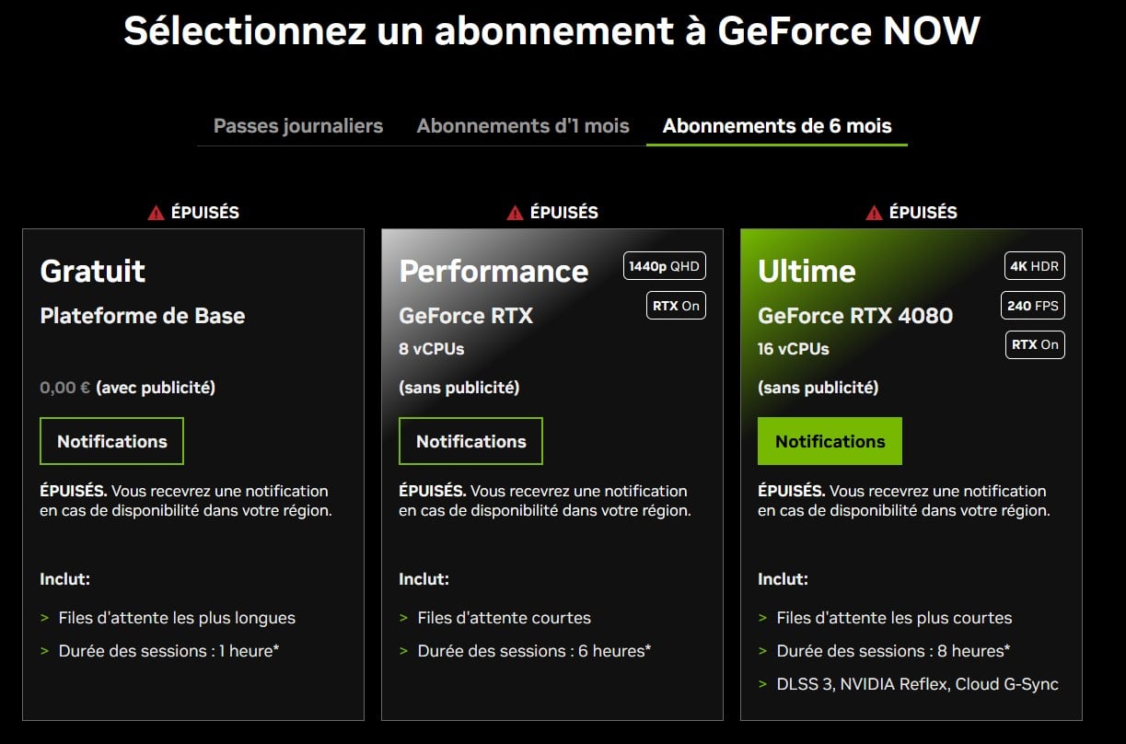Click the 240 FPS badge

coord(1032,306)
